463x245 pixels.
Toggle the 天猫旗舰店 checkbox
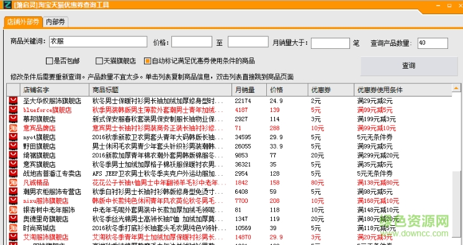[x=99, y=61]
